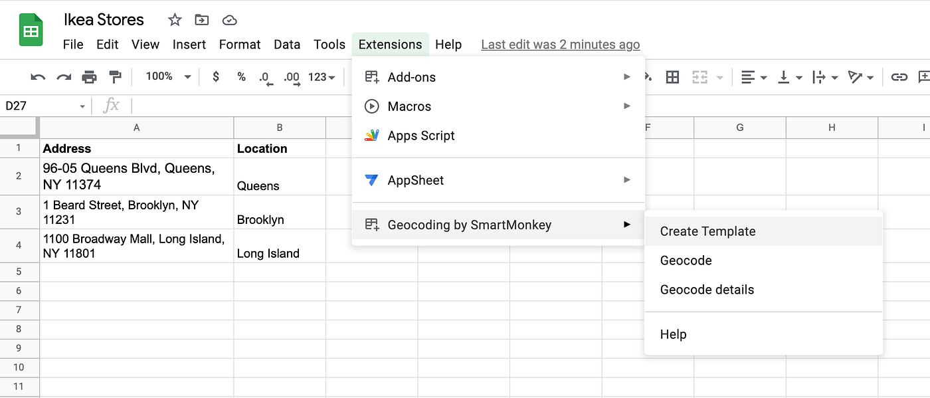Open the Data menu

coord(287,45)
